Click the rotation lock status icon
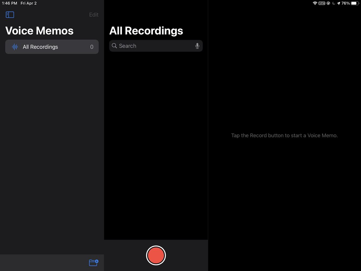 coord(329,3)
